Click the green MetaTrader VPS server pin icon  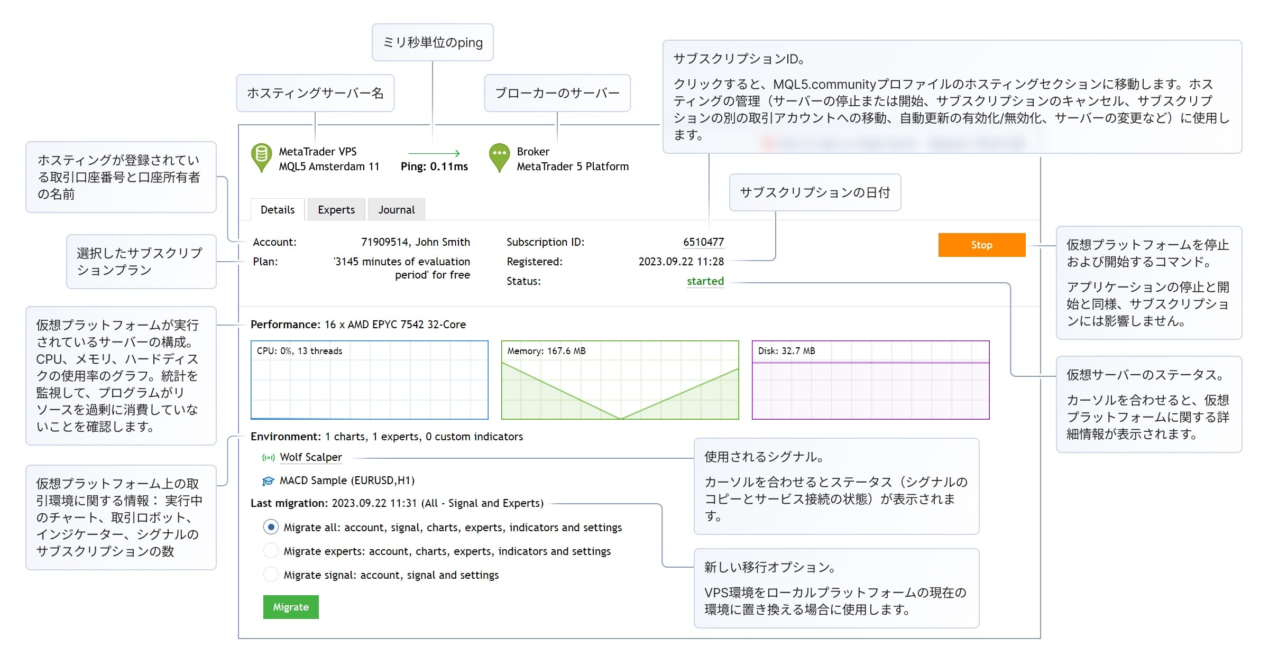tap(261, 158)
